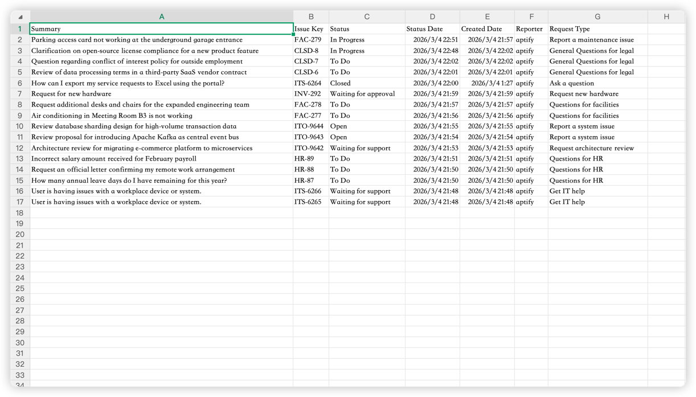Image resolution: width=696 pixels, height=397 pixels.
Task: Select the Status column header C
Action: point(366,17)
